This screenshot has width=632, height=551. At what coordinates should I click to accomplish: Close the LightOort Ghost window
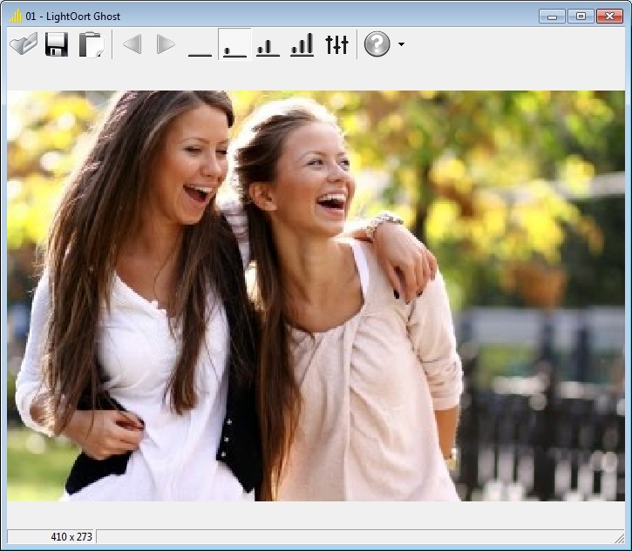(610, 16)
